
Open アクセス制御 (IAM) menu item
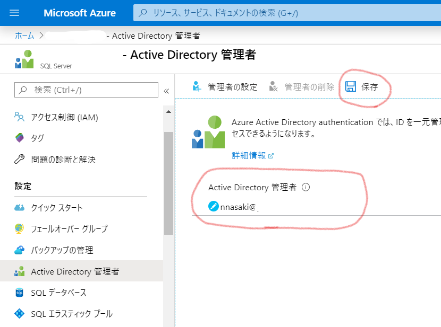click(82, 117)
